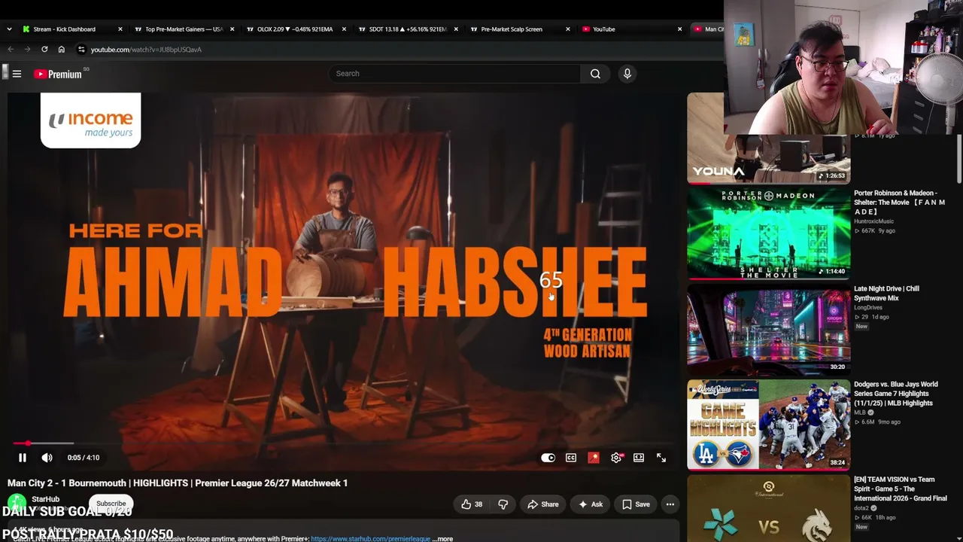Click the recommendations sidebar scrollbar
Image resolution: width=963 pixels, height=542 pixels.
click(x=959, y=158)
